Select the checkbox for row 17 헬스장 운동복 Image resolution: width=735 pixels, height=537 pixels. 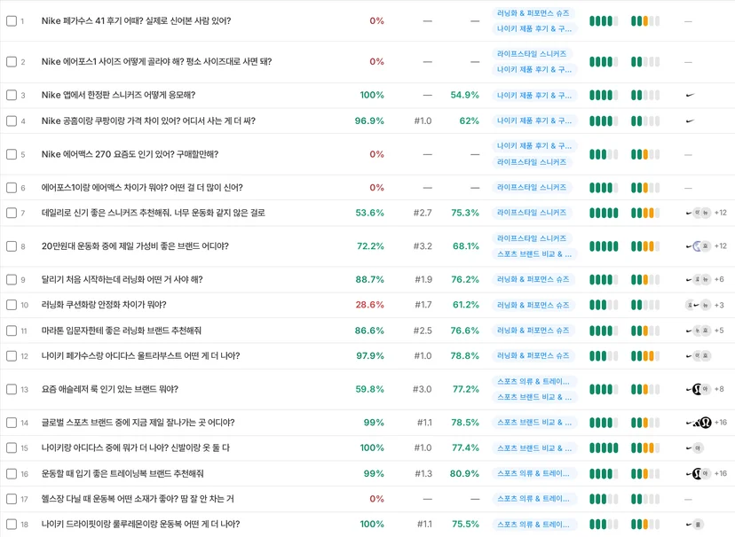click(12, 499)
